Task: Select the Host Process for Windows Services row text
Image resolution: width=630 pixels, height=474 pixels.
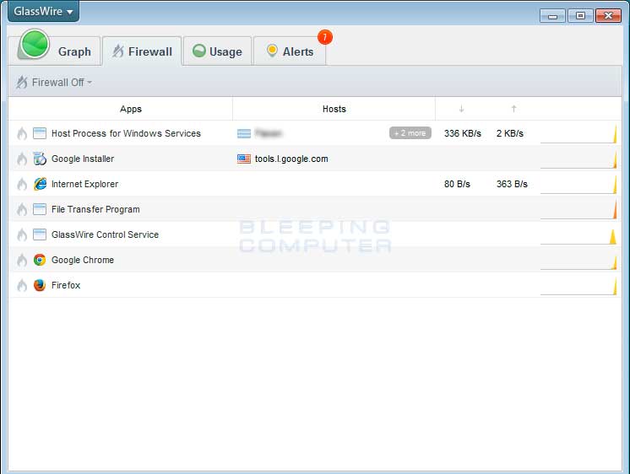Action: (x=126, y=133)
